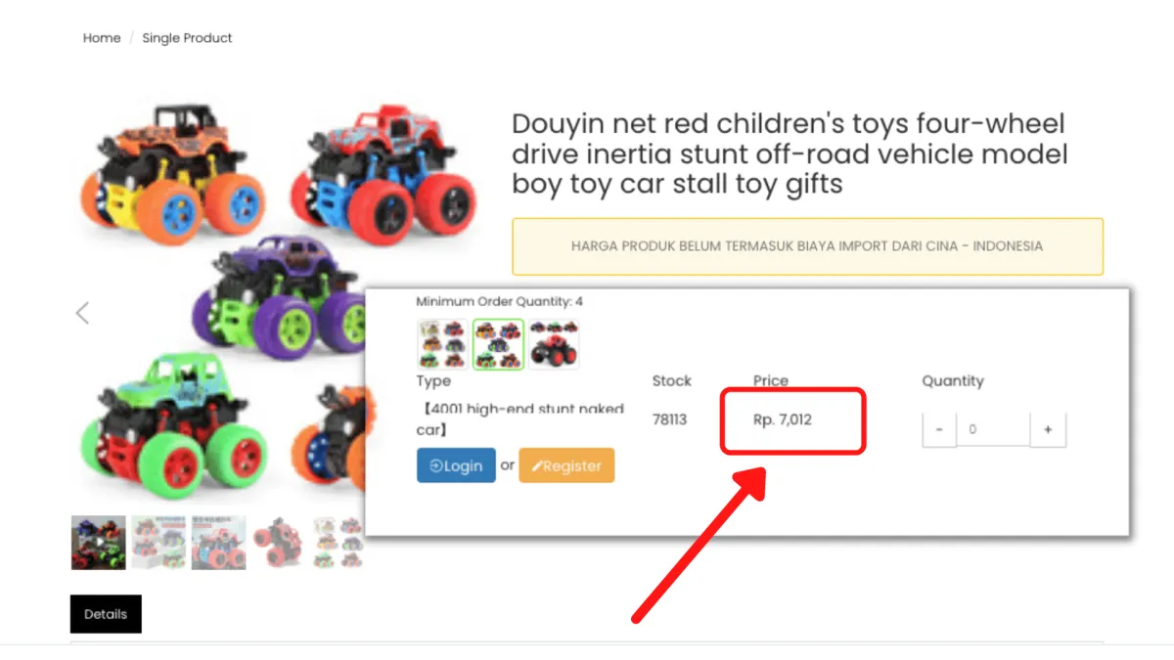
Task: Click the Home breadcrumb link
Action: pos(102,38)
